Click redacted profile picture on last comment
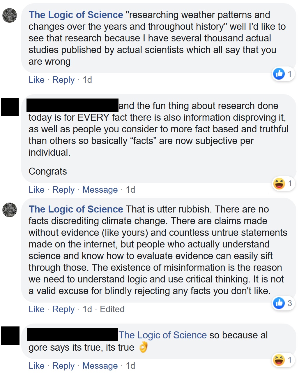This screenshot has width=299, height=376. pyautogui.click(x=10, y=335)
